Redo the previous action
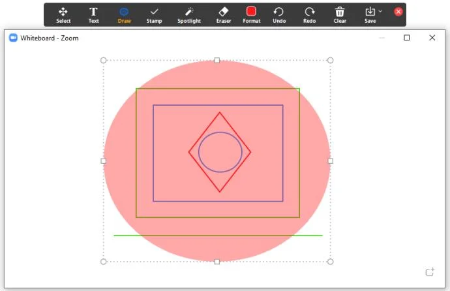Viewport: 450px width, 291px height. pos(309,15)
